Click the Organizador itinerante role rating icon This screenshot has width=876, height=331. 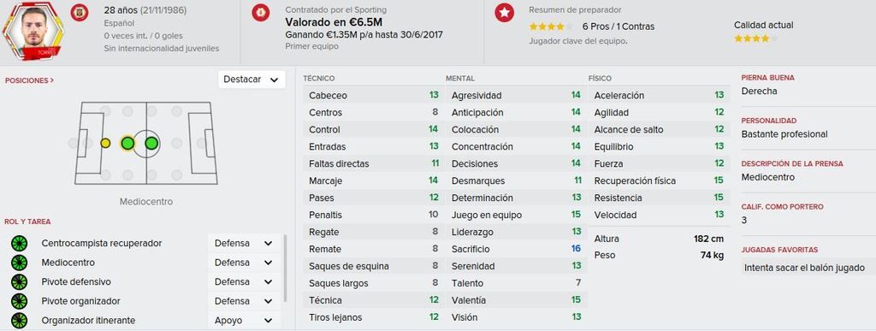[x=19, y=321]
